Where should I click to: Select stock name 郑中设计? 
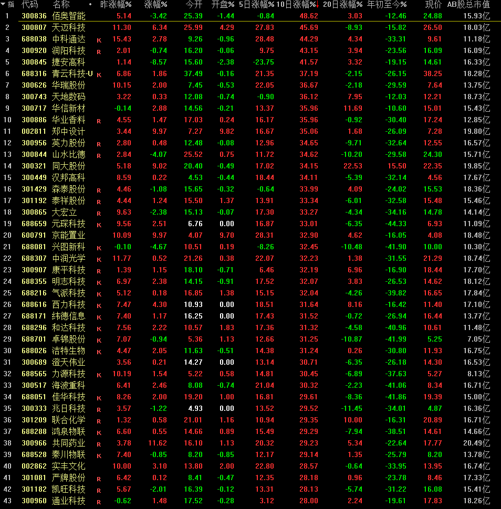coord(69,132)
